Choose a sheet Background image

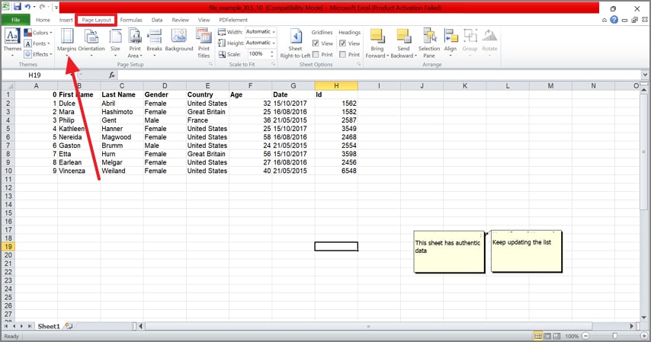tap(179, 40)
